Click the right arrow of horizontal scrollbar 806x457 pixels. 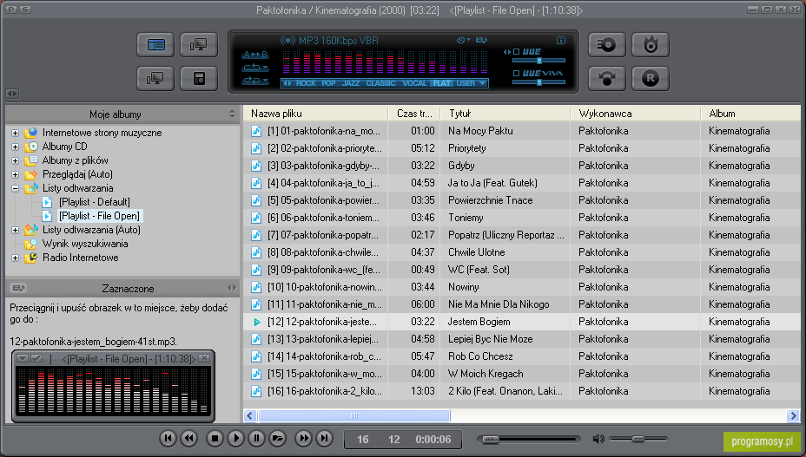(x=793, y=415)
